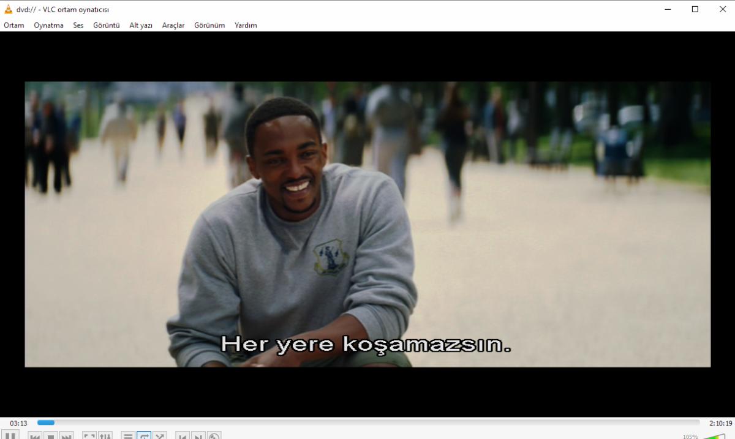This screenshot has width=735, height=439.
Task: Toggle fullscreen video mode
Action: [89, 436]
